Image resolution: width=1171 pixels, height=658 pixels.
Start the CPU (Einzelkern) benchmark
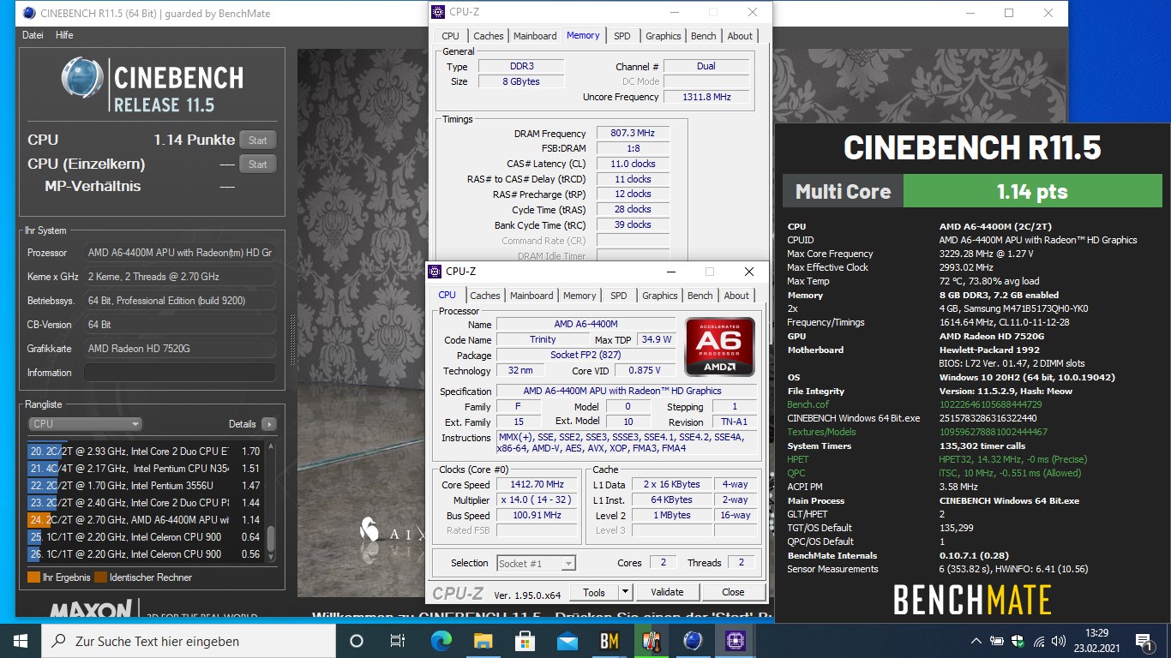coord(258,164)
